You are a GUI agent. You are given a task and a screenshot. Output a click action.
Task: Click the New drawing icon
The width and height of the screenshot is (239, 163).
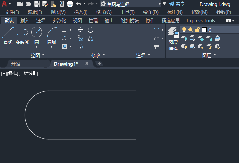pos(20,4)
